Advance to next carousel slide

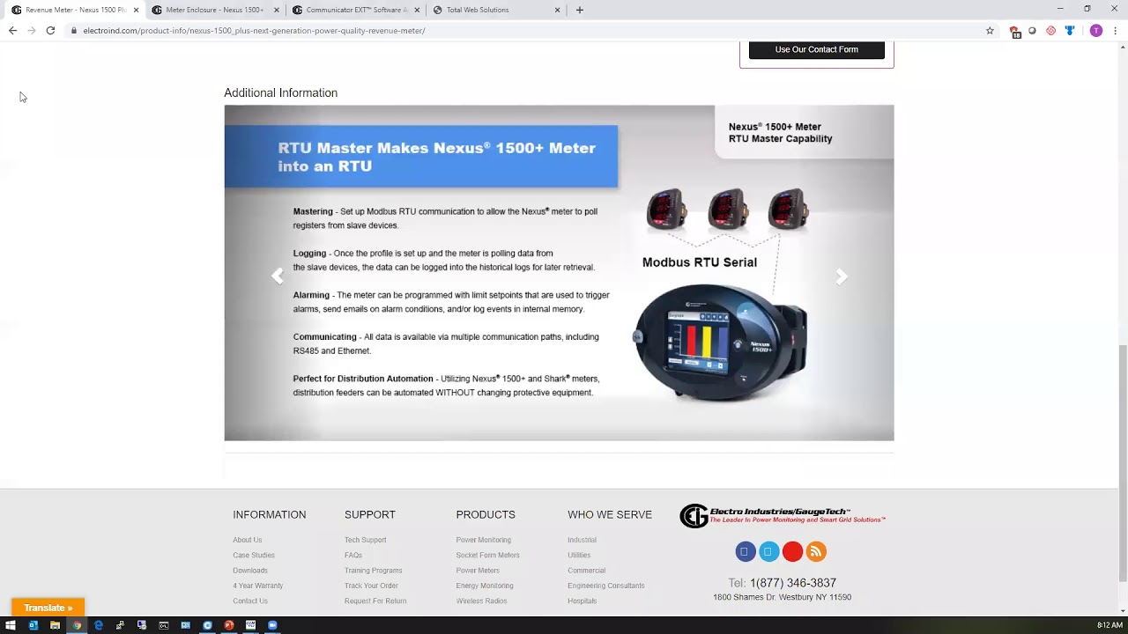(842, 276)
